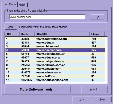The width and height of the screenshot is (113, 104).
Task: Click rank value 1654036
Action: [x=26, y=80]
